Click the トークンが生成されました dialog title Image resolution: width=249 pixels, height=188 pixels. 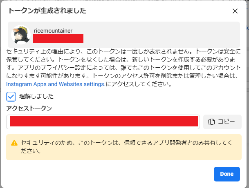pyautogui.click(x=47, y=11)
